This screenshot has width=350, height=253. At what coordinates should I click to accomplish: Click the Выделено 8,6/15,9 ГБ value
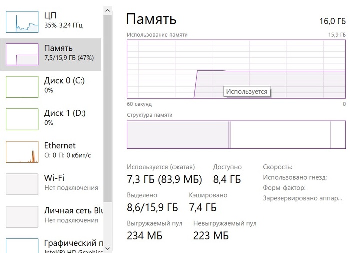click(x=152, y=207)
